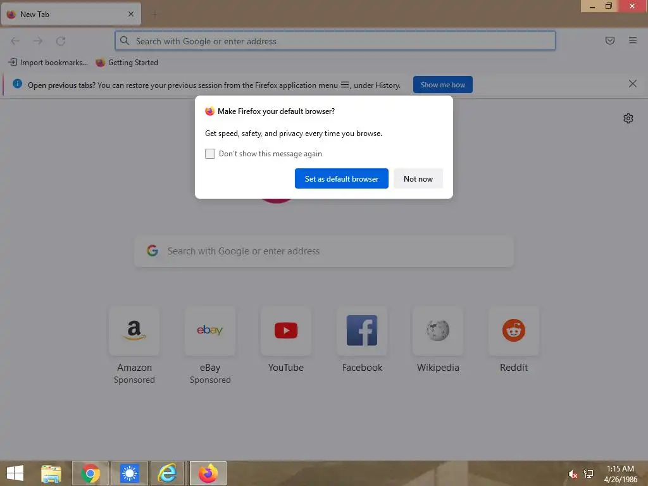This screenshot has width=648, height=486.
Task: Open the Windows Start menu
Action: pyautogui.click(x=15, y=473)
